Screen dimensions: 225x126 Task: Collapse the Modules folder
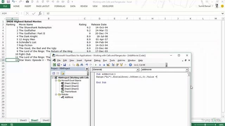click(x=56, y=94)
